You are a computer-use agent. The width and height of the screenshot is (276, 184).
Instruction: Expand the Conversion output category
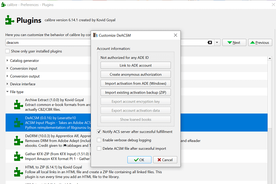tap(7, 76)
